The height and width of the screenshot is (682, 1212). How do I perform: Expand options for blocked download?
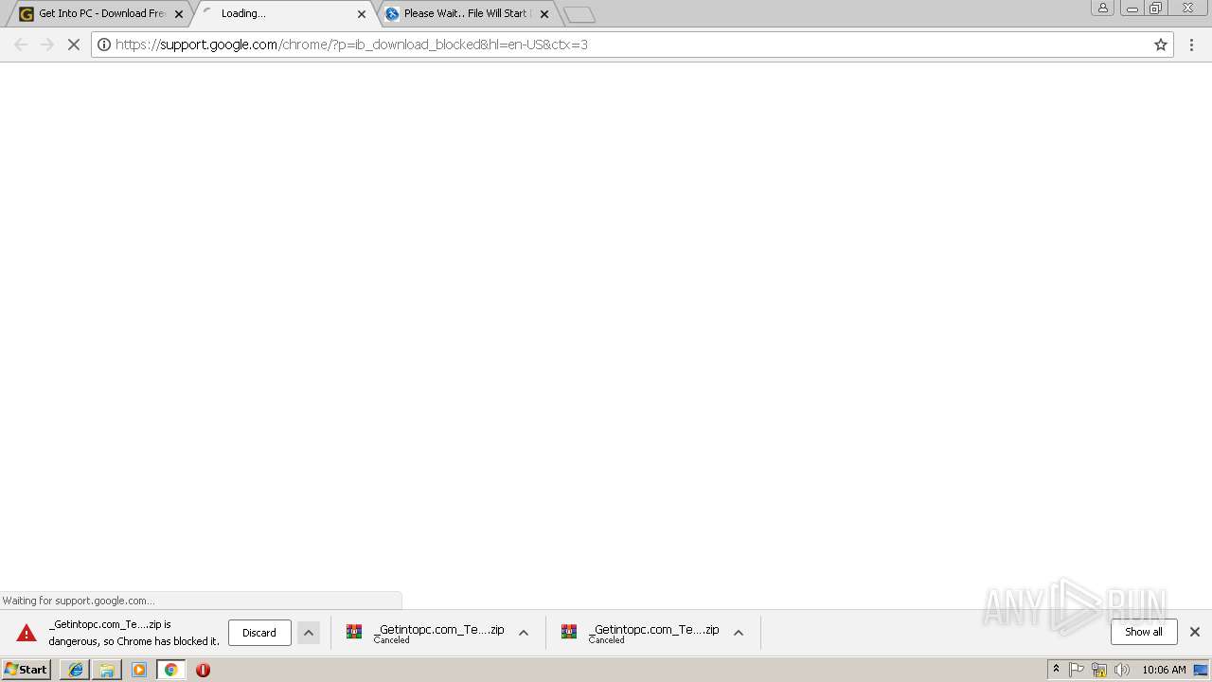(x=309, y=633)
